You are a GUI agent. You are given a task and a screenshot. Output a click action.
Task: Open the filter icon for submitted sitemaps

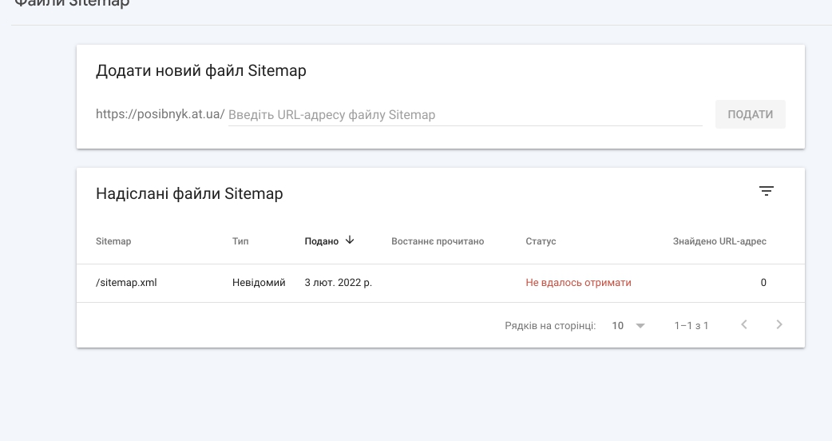766,191
